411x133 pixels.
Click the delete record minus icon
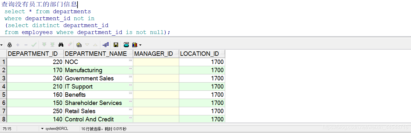click(26, 45)
